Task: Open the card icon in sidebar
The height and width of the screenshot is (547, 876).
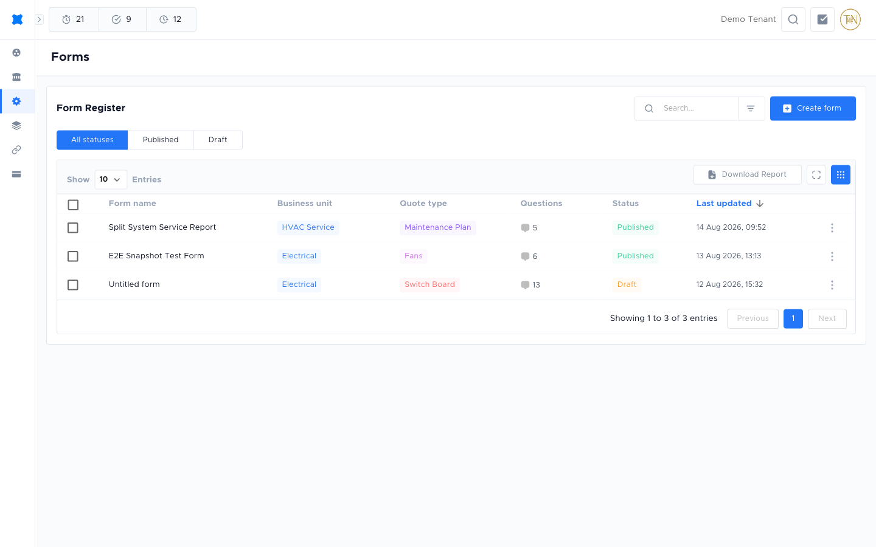Action: [x=16, y=174]
